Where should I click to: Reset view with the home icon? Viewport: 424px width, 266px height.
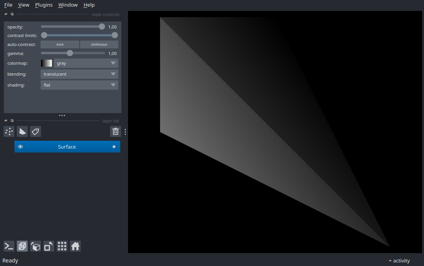75,246
